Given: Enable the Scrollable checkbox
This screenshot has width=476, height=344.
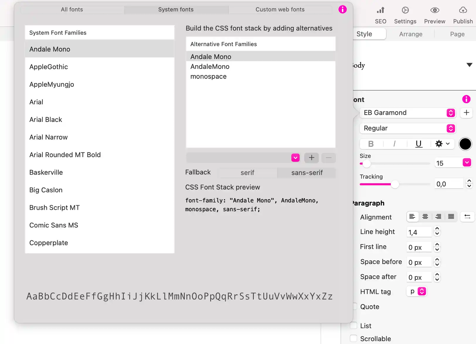Looking at the screenshot, I should [354, 338].
